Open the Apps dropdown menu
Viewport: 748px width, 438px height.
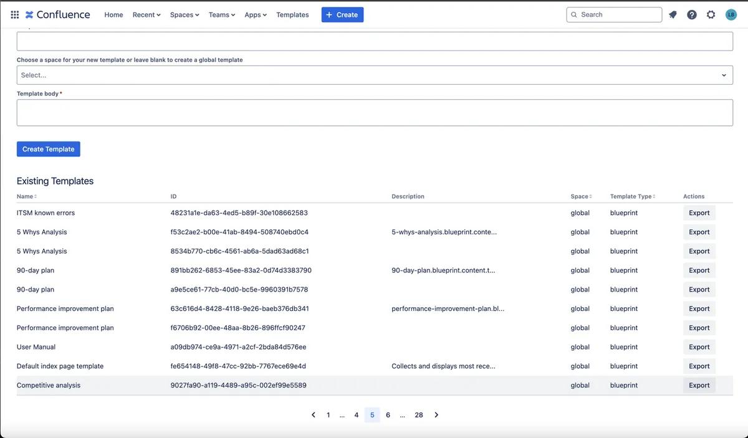pos(256,14)
